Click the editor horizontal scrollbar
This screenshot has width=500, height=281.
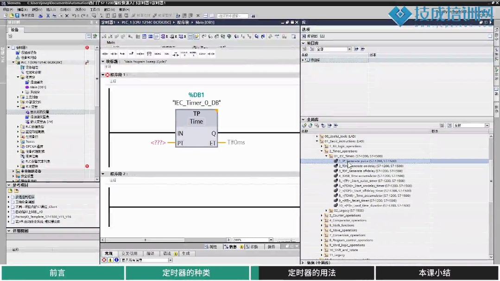[165, 240]
